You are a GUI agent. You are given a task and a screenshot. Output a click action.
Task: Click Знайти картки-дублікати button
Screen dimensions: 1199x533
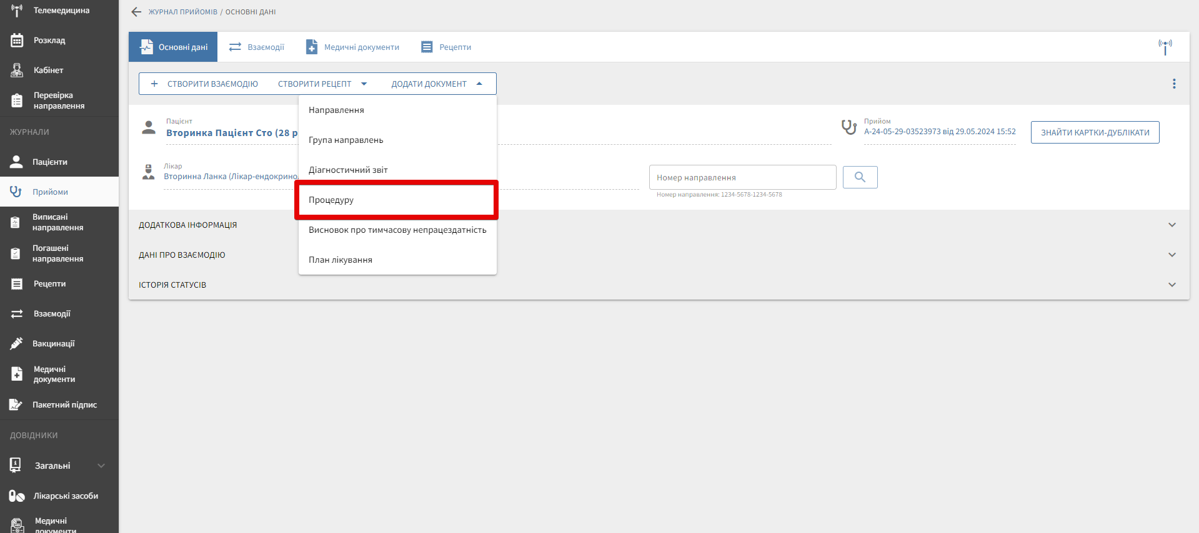click(1095, 132)
